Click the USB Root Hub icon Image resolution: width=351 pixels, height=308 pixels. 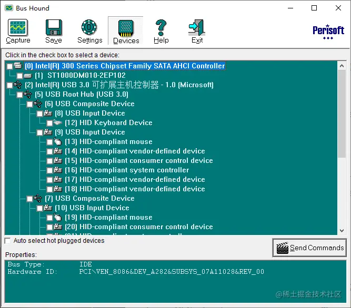(28, 94)
